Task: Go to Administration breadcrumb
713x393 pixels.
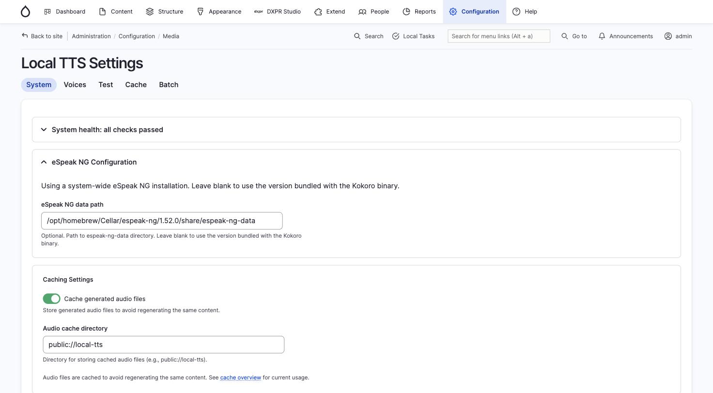Action: click(x=91, y=36)
